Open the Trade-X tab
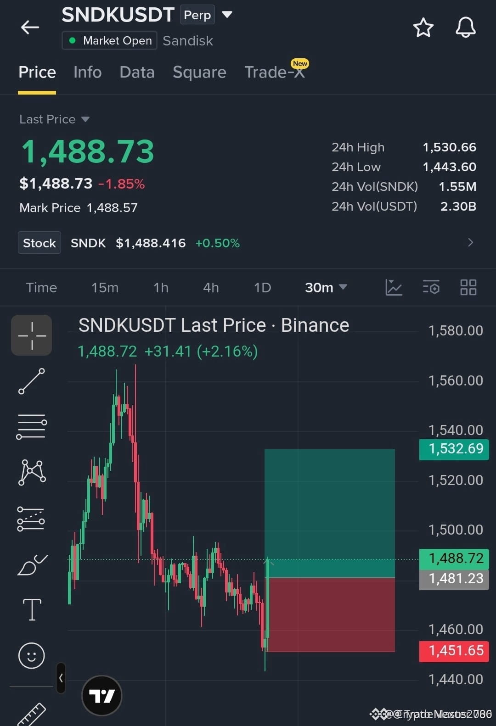This screenshot has height=726, width=496. point(275,72)
